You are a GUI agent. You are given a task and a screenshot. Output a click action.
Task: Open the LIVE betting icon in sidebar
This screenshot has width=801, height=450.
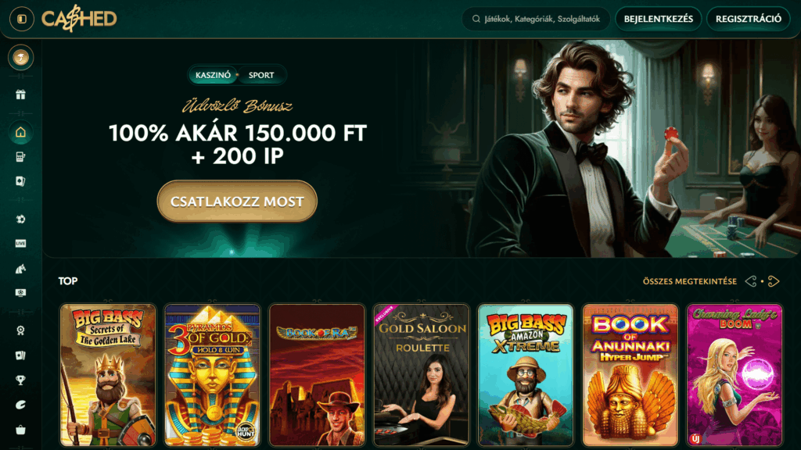[x=20, y=244]
